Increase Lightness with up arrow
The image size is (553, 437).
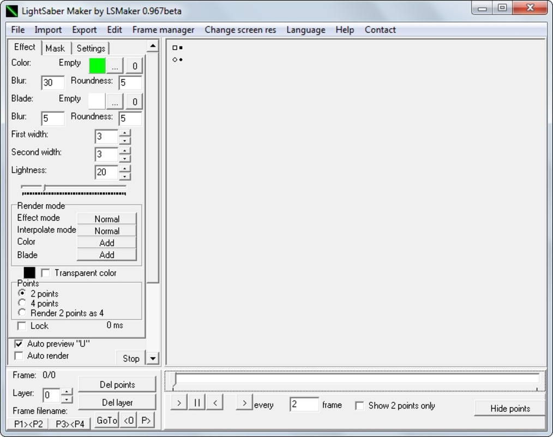pos(125,168)
